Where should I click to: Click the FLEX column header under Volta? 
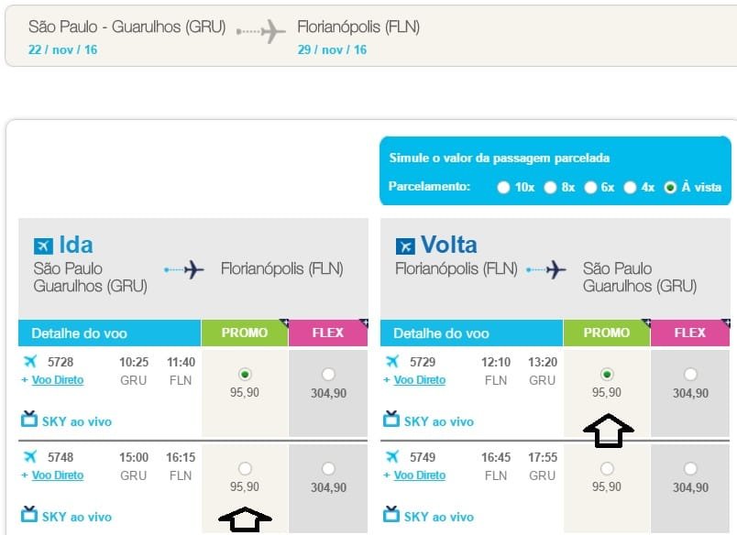(690, 333)
